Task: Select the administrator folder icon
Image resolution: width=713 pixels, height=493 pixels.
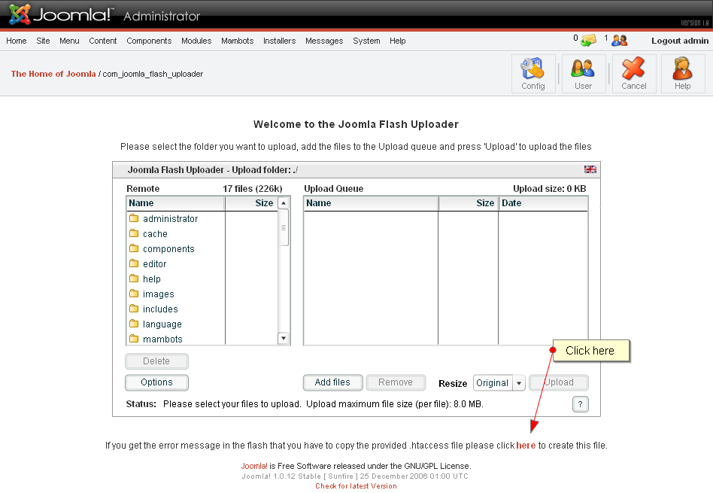Action: (x=134, y=218)
